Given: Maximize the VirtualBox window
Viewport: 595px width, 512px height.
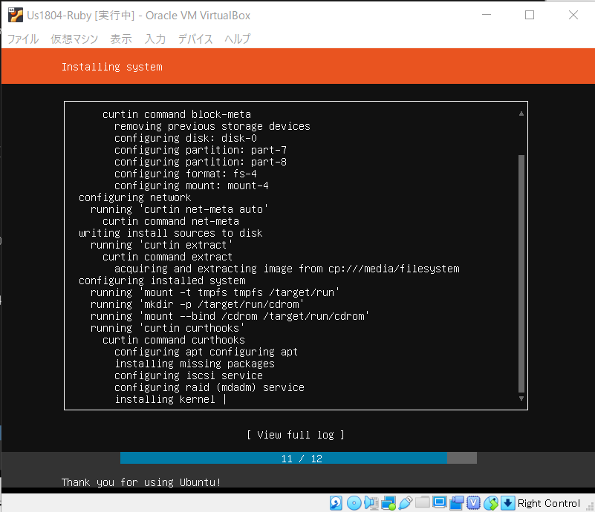Looking at the screenshot, I should (530, 15).
